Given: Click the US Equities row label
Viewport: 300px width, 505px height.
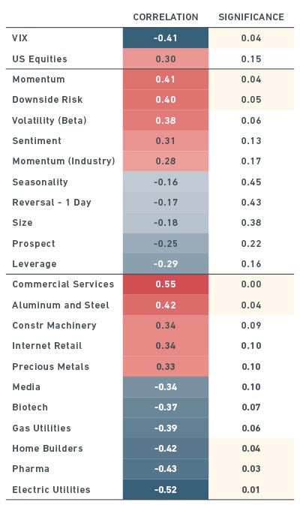Looking at the screenshot, I should click(x=40, y=59).
